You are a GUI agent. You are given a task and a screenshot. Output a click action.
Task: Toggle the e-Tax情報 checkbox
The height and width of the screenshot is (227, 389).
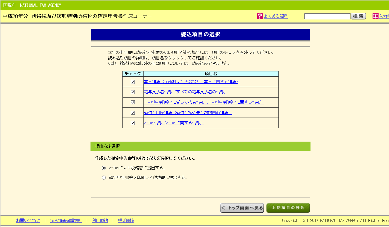(x=133, y=123)
